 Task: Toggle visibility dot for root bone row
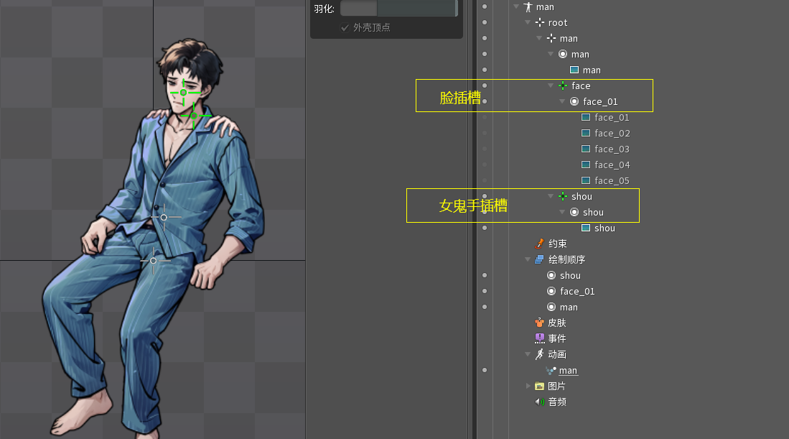[x=485, y=23]
